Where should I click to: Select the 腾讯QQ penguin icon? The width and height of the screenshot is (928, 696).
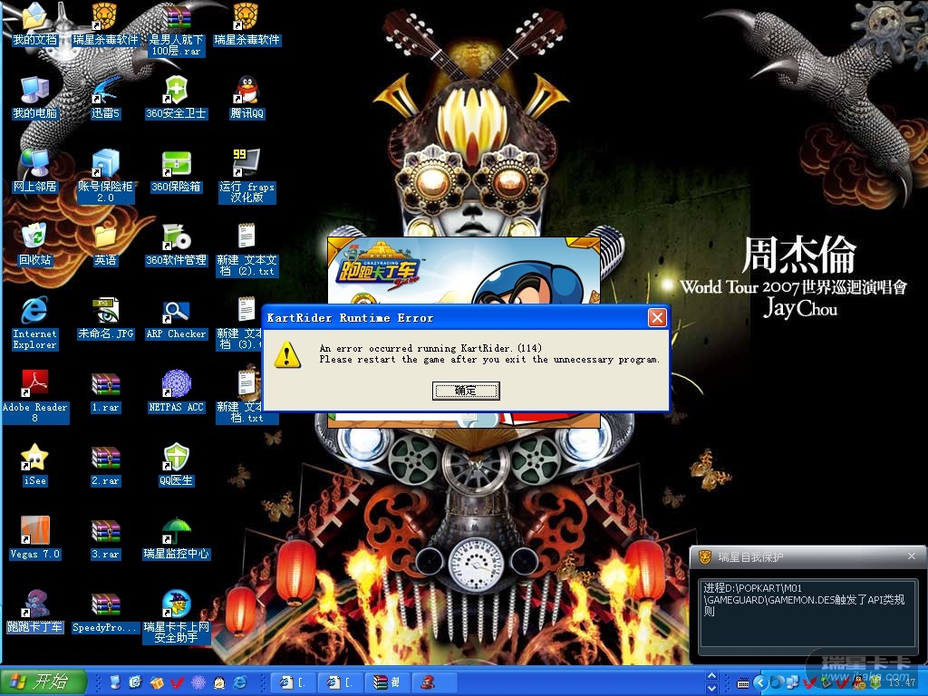(x=246, y=98)
